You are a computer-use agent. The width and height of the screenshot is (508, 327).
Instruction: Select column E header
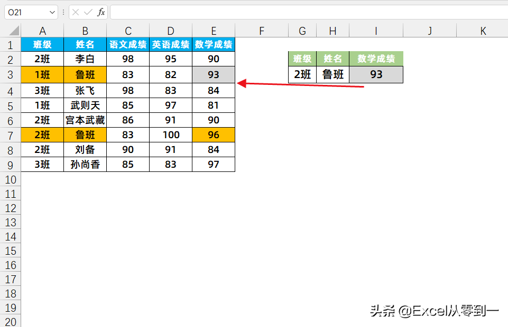[213, 30]
